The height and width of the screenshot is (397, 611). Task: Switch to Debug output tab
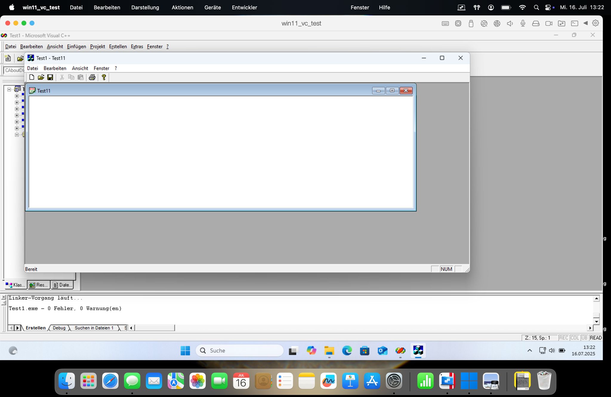[59, 328]
